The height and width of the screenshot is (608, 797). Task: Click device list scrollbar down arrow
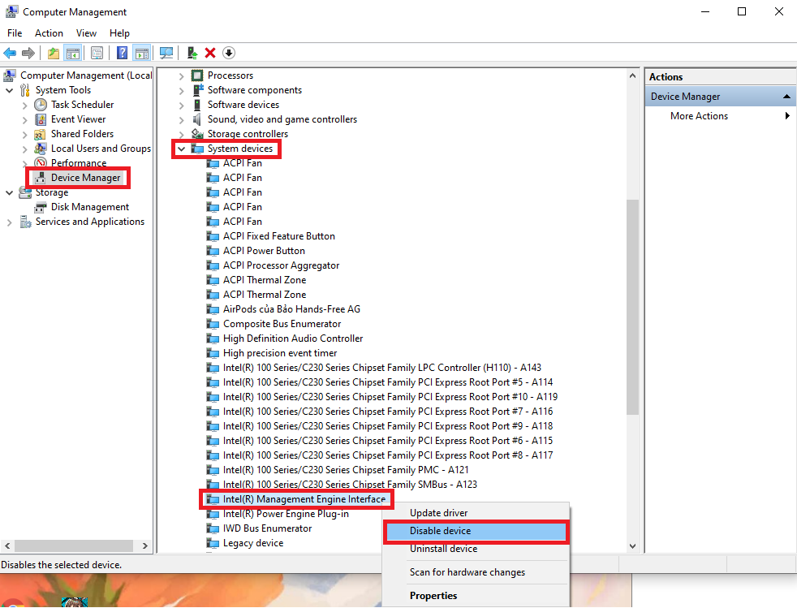coord(632,546)
